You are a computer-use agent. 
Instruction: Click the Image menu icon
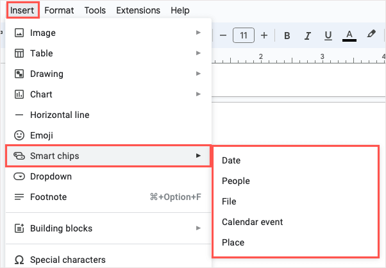[19, 33]
